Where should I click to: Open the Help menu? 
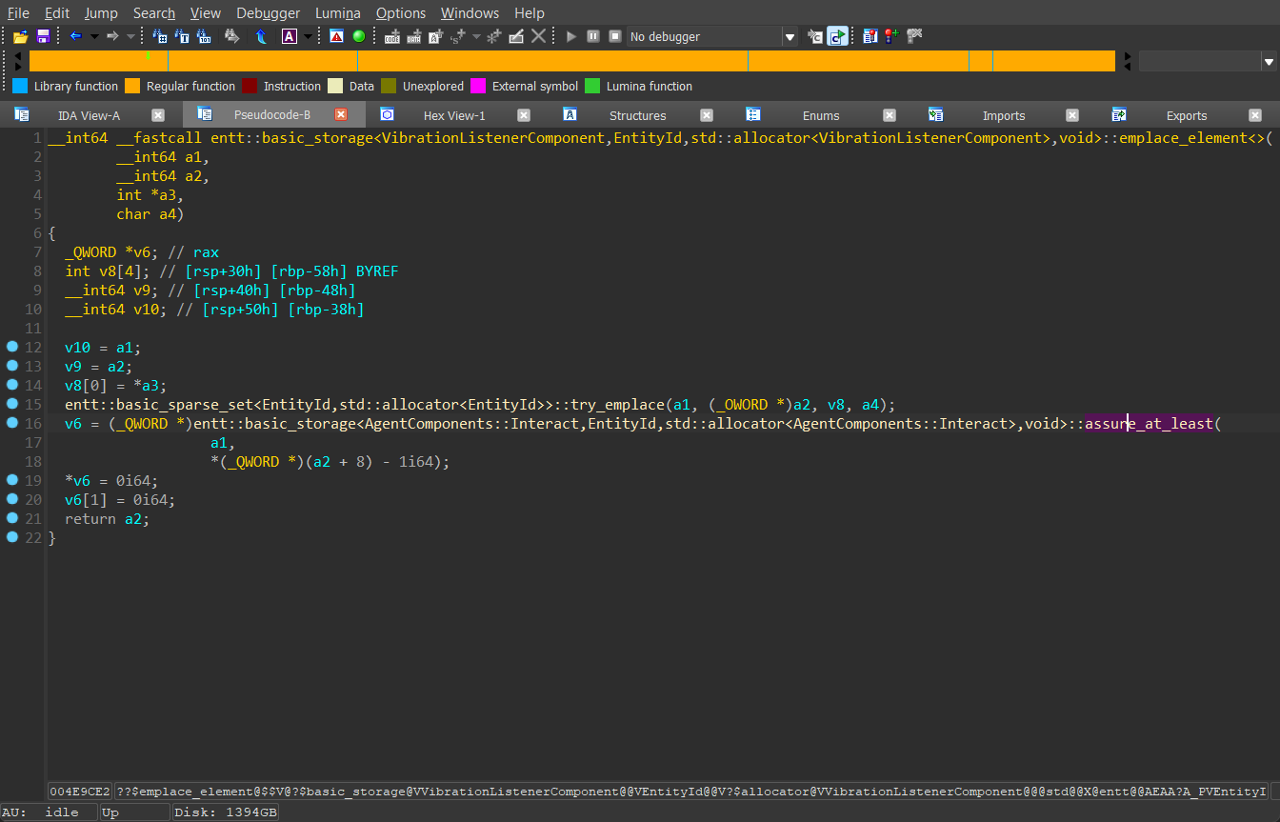(530, 13)
